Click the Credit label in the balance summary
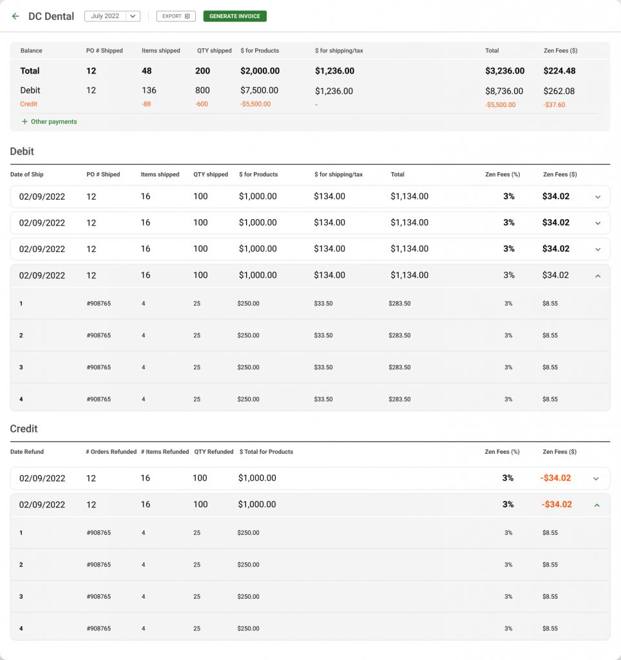 click(x=29, y=104)
